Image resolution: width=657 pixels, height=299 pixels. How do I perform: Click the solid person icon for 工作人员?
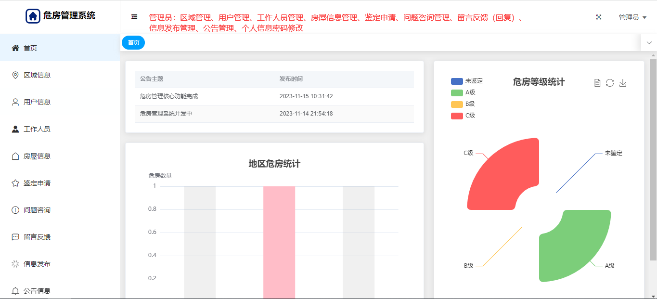tap(15, 129)
